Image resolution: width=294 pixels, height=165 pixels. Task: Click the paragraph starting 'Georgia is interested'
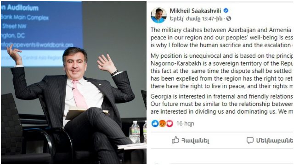pyautogui.click(x=222, y=104)
